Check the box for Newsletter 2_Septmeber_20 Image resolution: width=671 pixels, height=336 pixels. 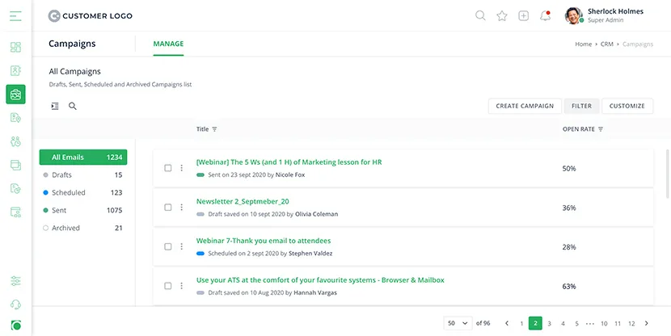(x=168, y=208)
